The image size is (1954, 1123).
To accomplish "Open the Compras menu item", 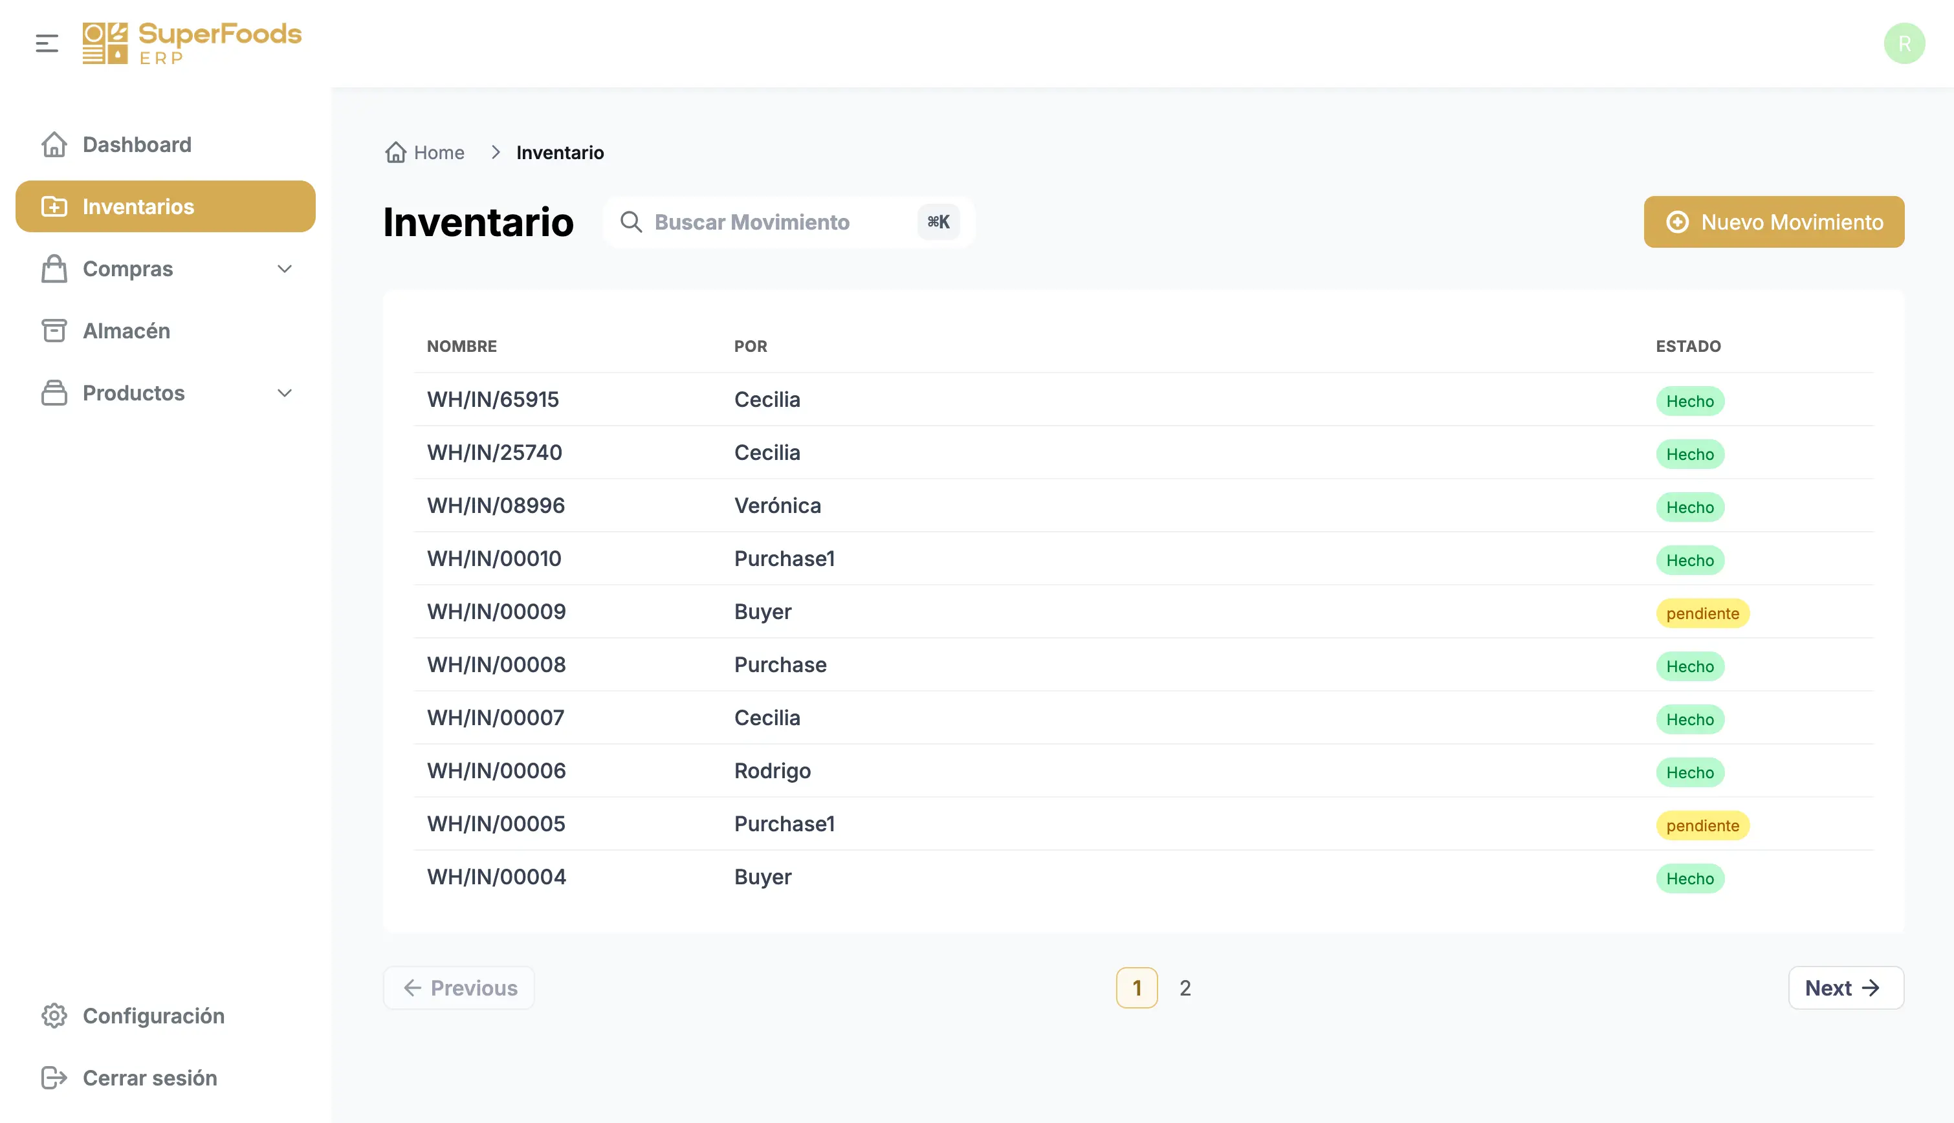I will click(x=128, y=268).
